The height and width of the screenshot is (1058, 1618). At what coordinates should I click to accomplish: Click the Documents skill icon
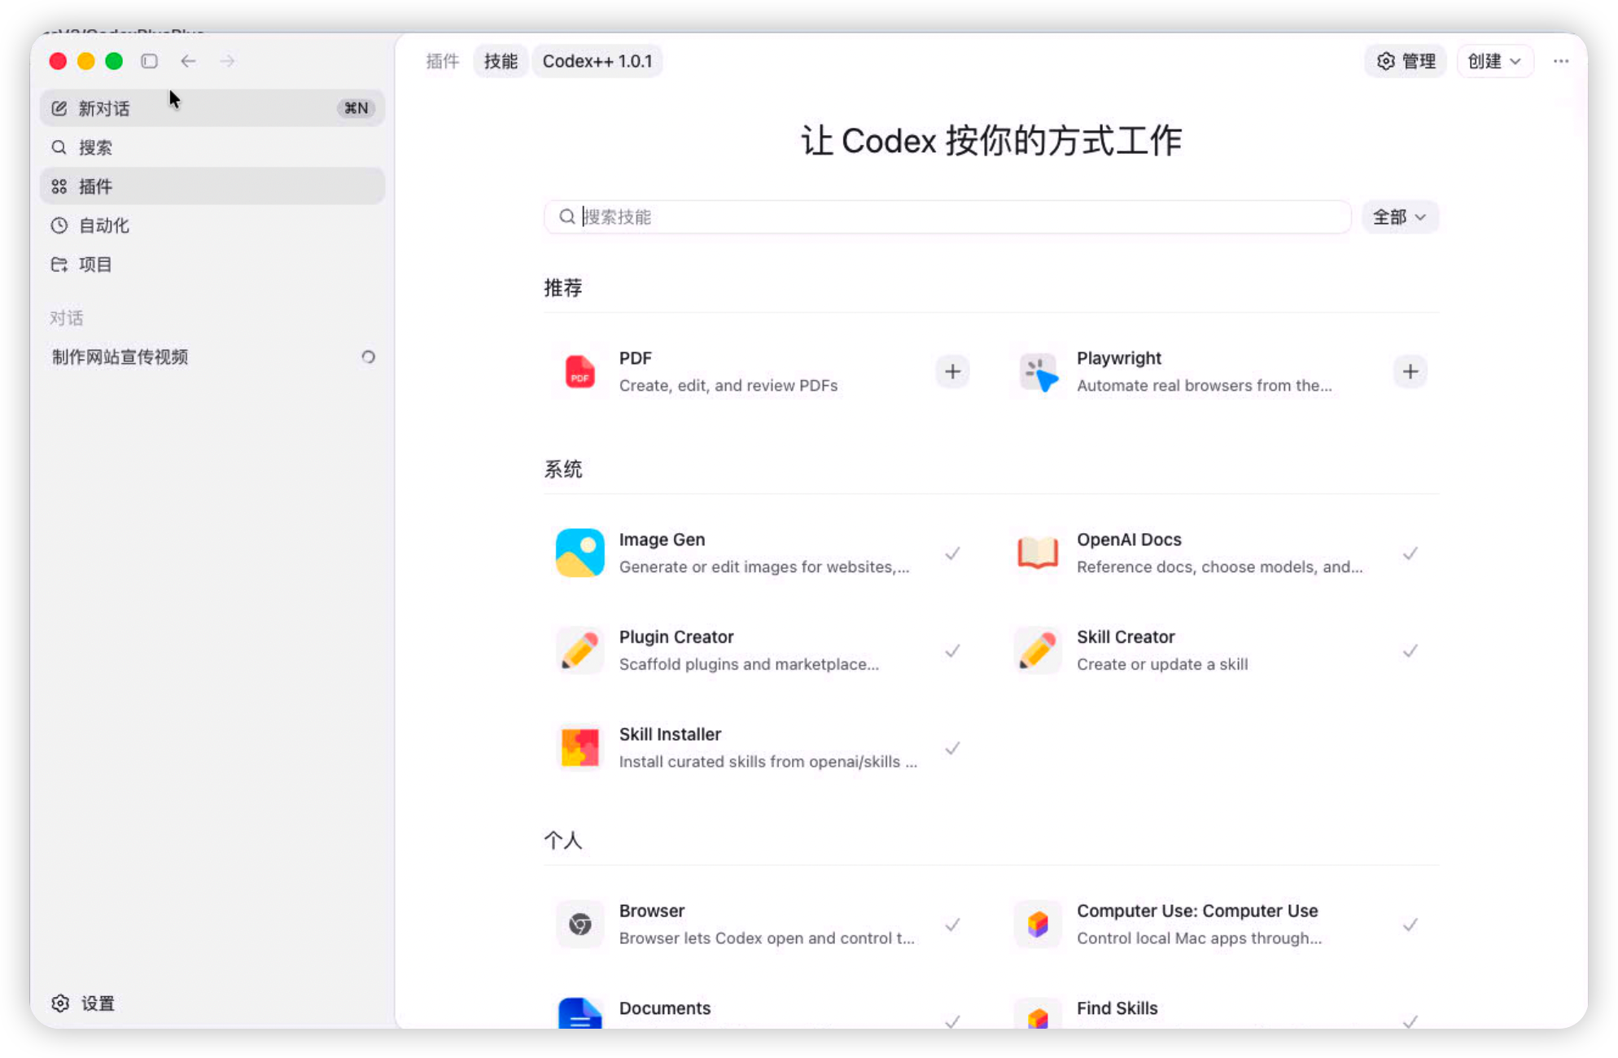tap(579, 1013)
